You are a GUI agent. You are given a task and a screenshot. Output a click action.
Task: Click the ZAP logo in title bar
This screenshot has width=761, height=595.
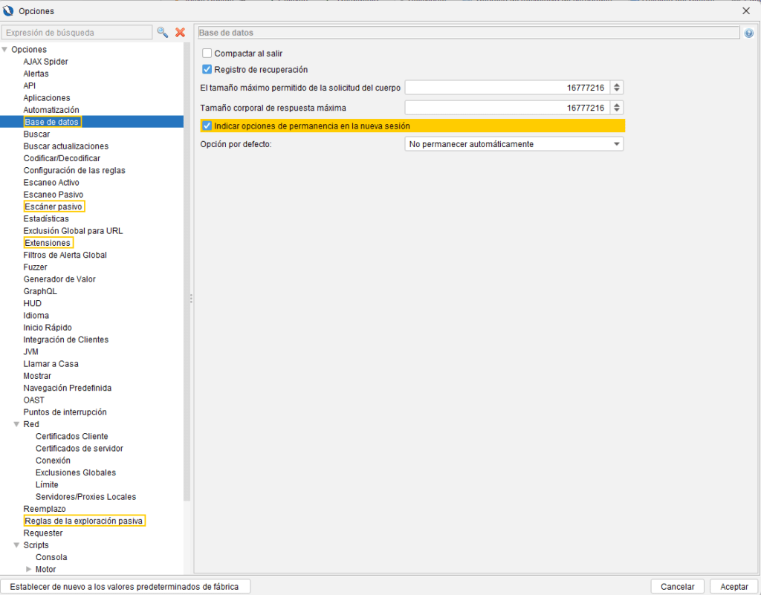(9, 11)
